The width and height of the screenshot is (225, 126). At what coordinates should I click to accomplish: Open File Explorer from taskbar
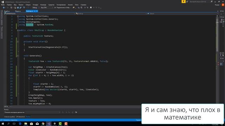pyautogui.click(x=26, y=124)
